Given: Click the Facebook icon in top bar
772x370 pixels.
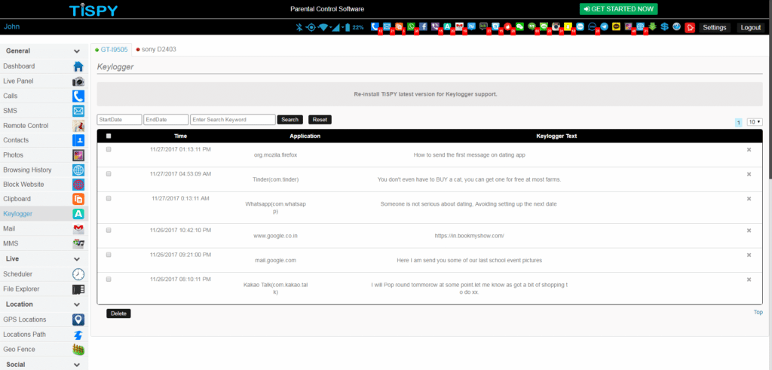Looking at the screenshot, I should pos(424,26).
